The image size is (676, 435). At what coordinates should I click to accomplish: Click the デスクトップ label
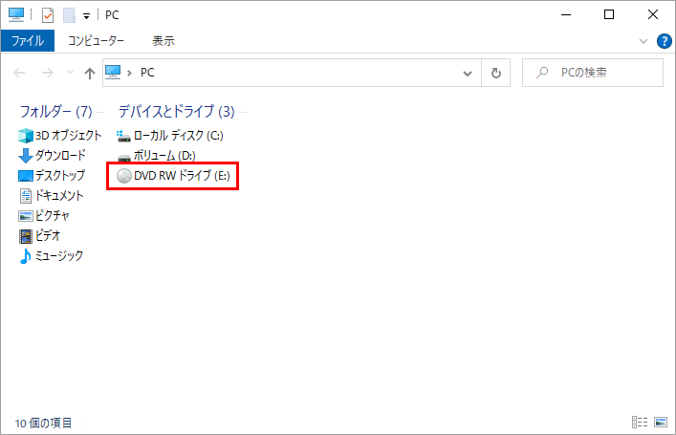pos(60,176)
